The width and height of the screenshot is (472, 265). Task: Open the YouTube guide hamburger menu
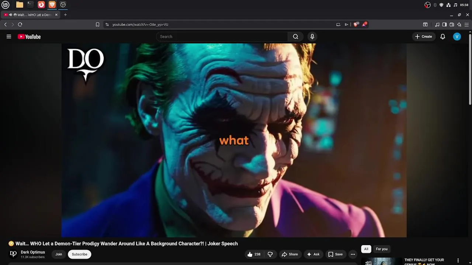[x=9, y=36]
